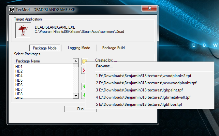Switch to Package Mode tab
Image resolution: width=219 pixels, height=136 pixels.
coord(45,48)
